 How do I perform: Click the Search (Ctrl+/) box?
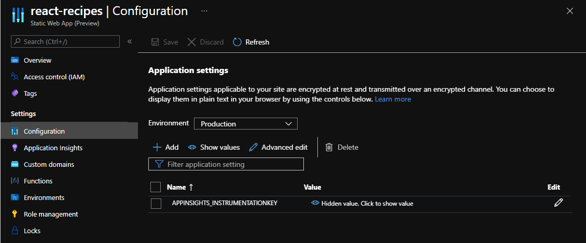(x=65, y=41)
